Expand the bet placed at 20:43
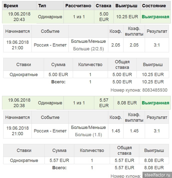This screenshot has height=178, width=172. (x=19, y=17)
